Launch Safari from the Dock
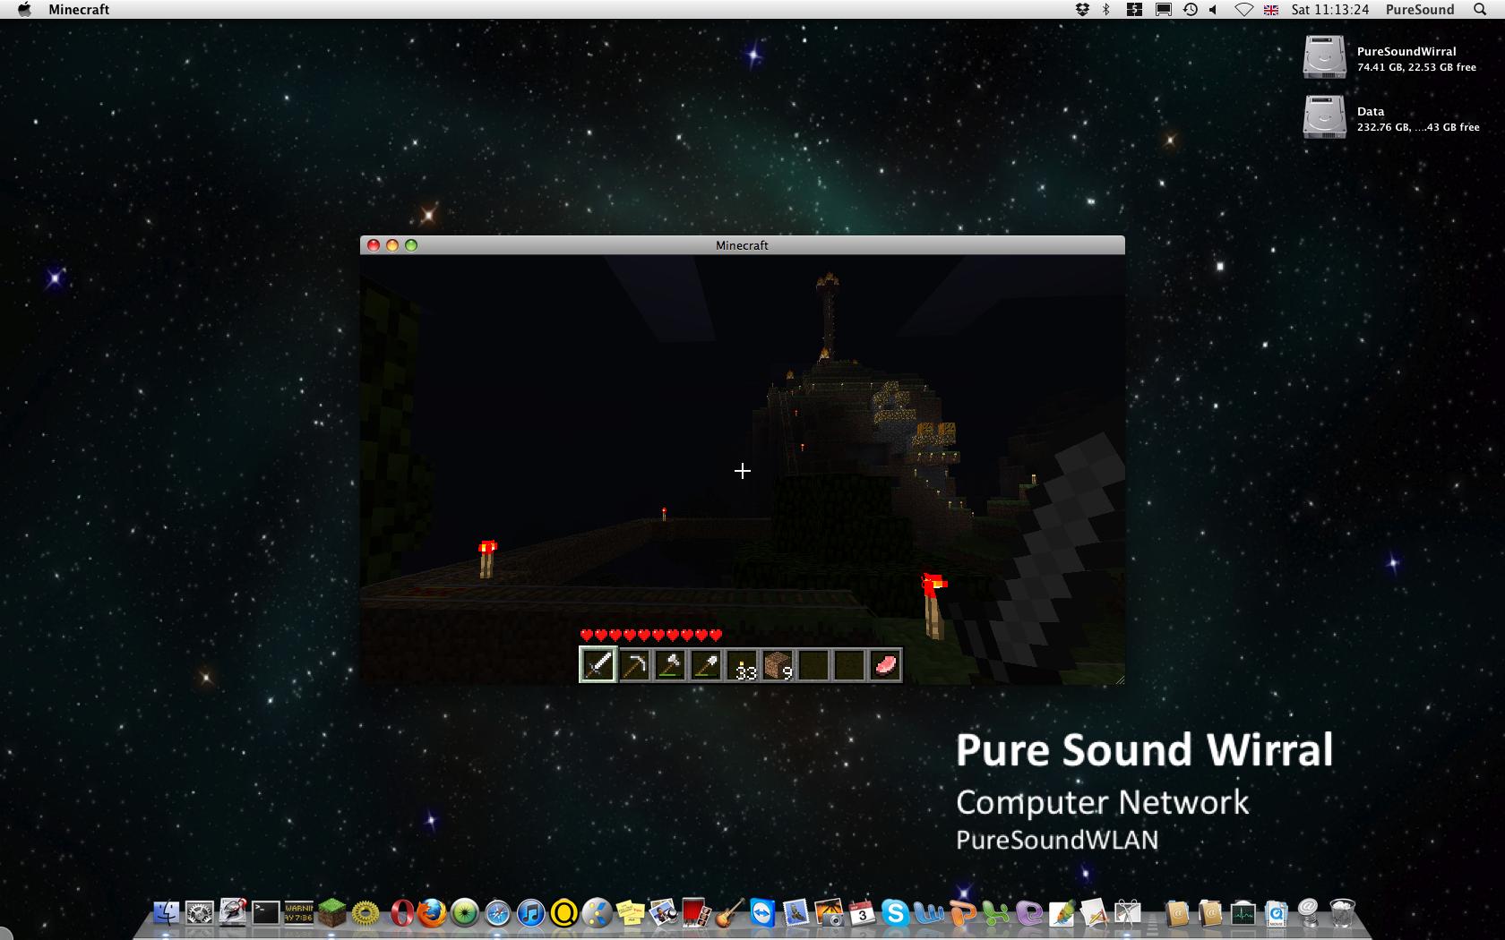The width and height of the screenshot is (1505, 940). click(x=498, y=912)
